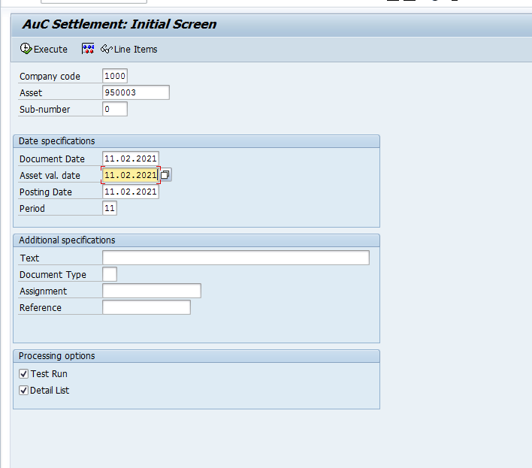Click the Reference input field
532x468 pixels.
pos(147,307)
